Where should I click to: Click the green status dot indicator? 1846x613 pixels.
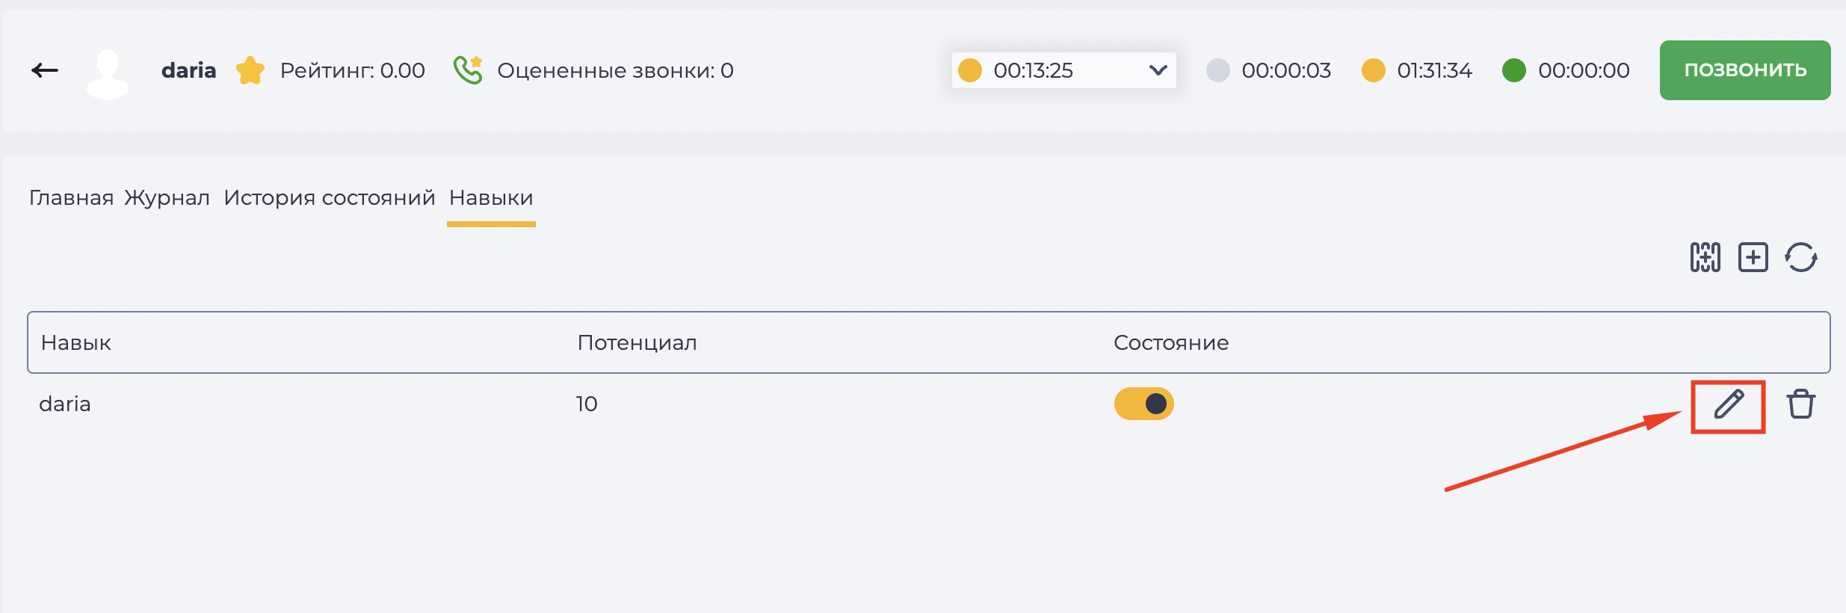tap(1514, 70)
